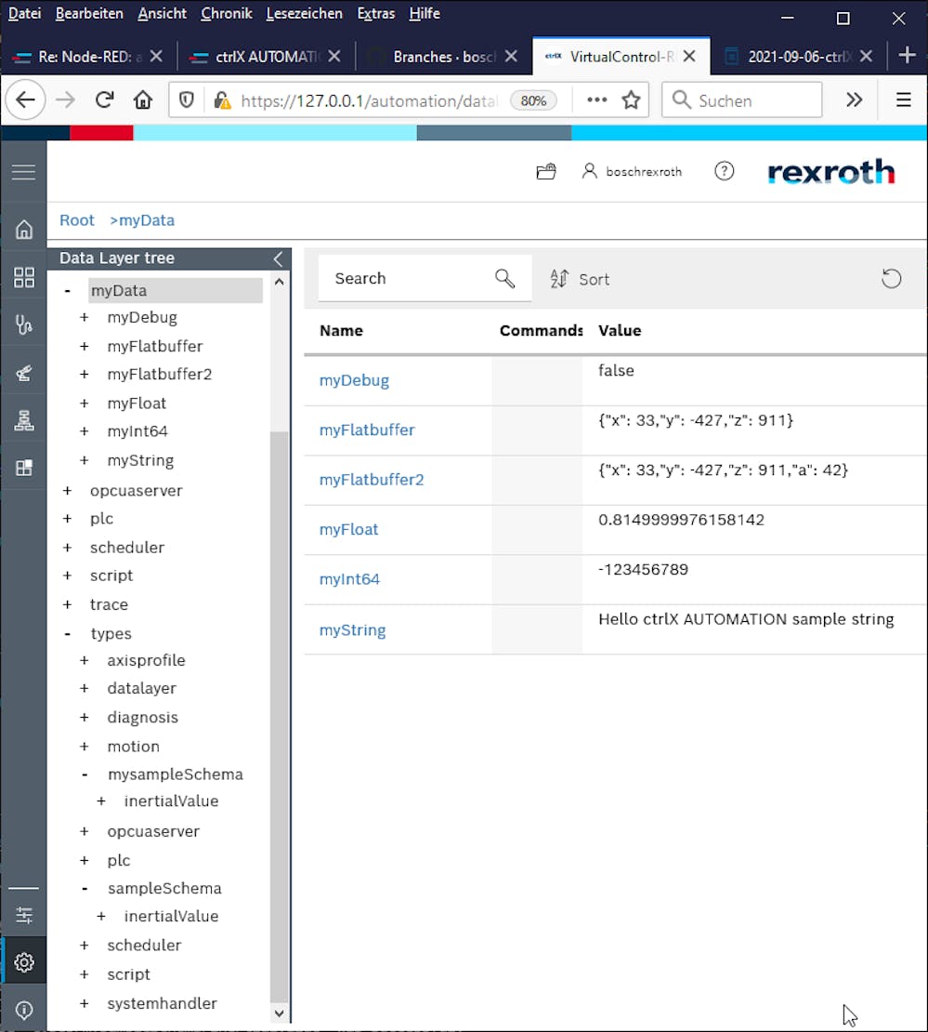Open the Diagnostics stethoscope icon
The width and height of the screenshot is (928, 1032).
[24, 324]
